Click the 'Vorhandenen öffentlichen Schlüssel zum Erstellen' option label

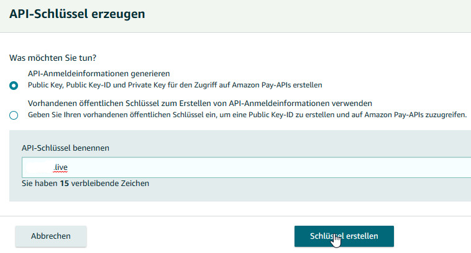[x=200, y=104]
